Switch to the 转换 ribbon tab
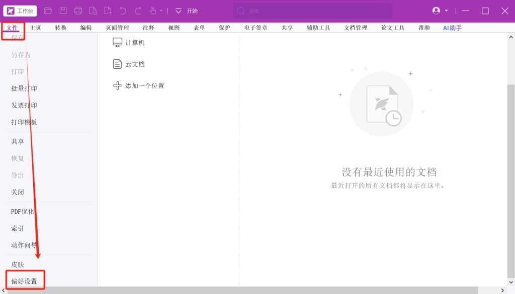The image size is (515, 294). (x=60, y=28)
